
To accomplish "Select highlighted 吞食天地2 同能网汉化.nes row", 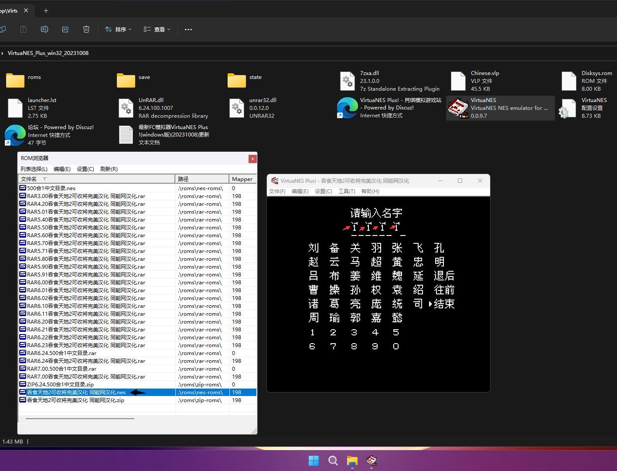I will (137, 392).
